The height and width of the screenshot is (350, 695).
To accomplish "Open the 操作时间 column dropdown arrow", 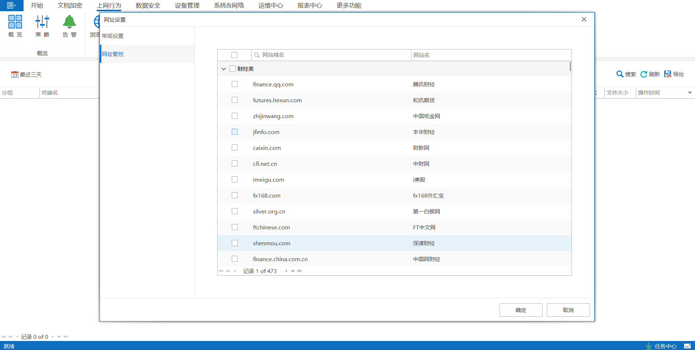I will pyautogui.click(x=690, y=93).
